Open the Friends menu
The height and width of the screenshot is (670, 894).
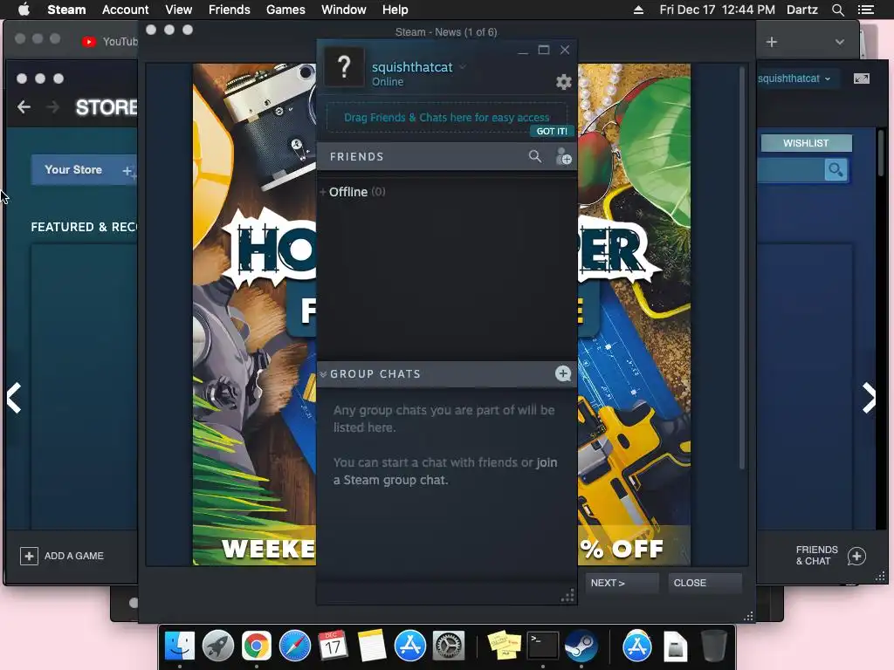coord(230,10)
